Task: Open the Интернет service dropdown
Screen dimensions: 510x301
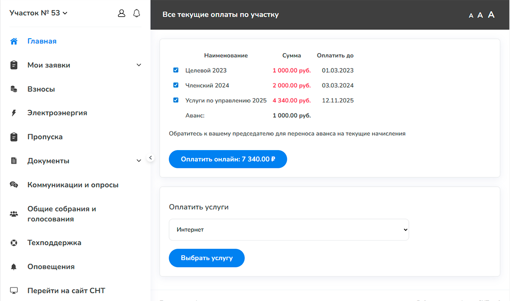Action: (289, 230)
